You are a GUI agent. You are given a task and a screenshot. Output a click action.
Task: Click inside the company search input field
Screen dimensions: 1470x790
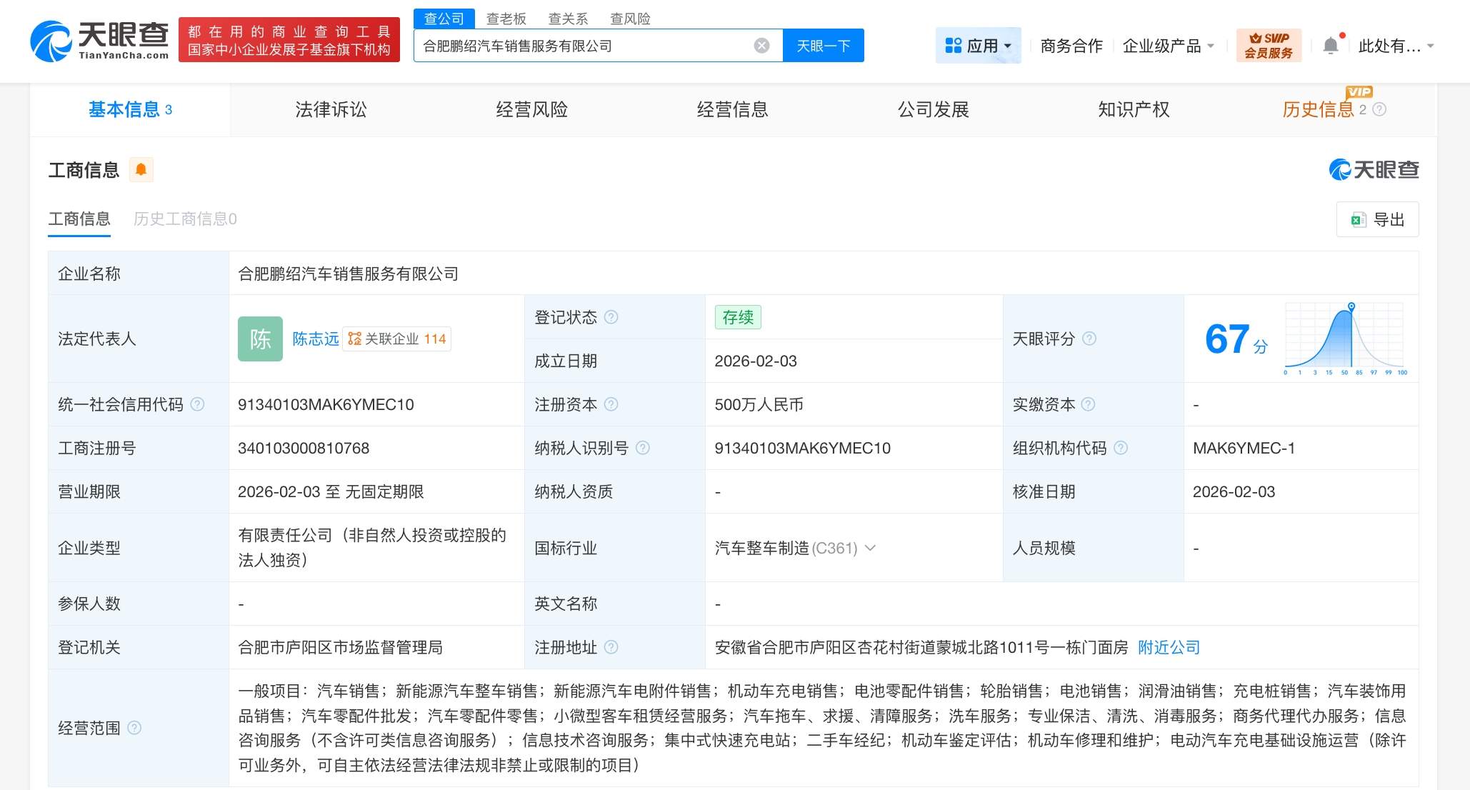tap(593, 45)
